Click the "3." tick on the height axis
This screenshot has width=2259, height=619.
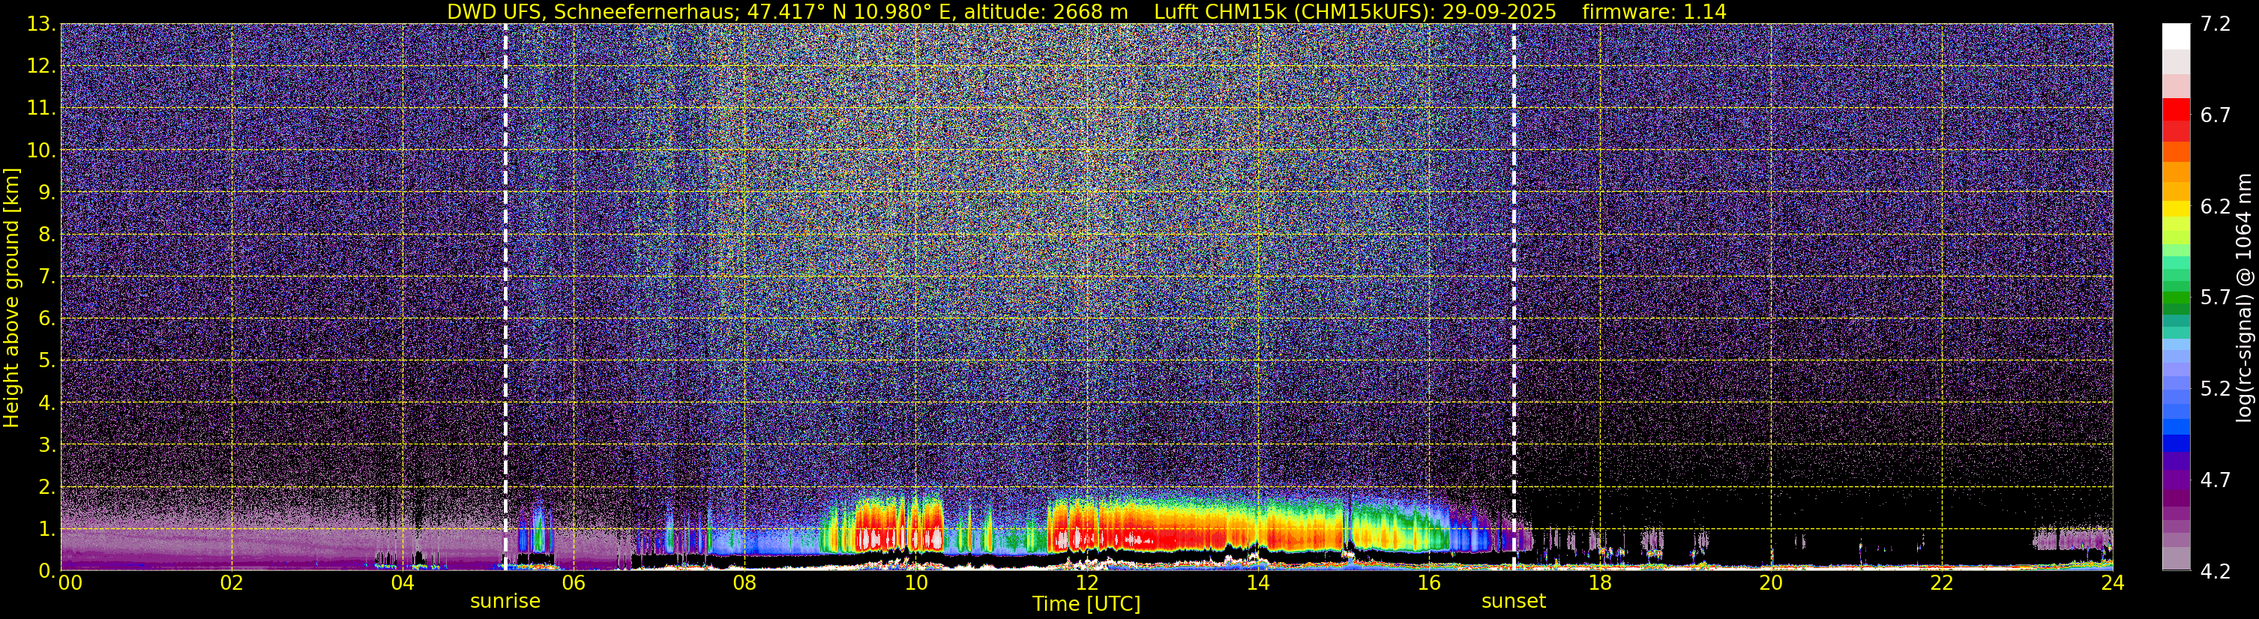(x=46, y=445)
